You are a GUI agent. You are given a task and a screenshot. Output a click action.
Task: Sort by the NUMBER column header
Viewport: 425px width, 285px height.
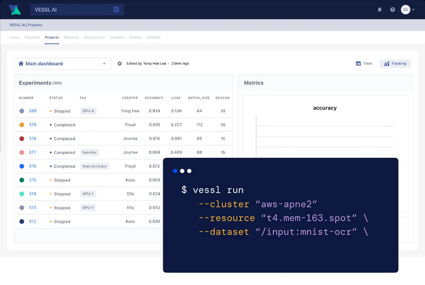tap(26, 98)
